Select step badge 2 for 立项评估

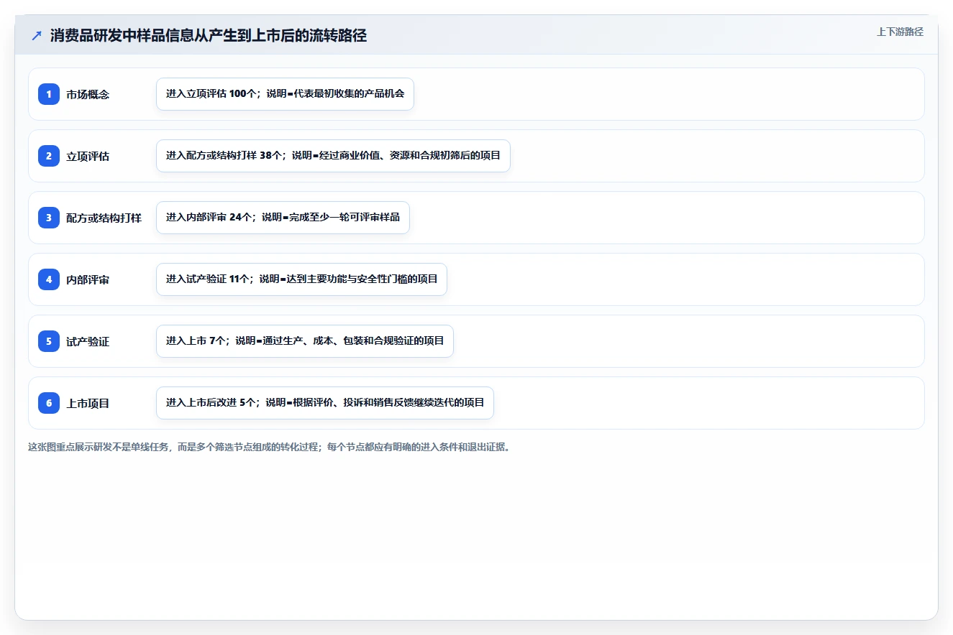49,156
